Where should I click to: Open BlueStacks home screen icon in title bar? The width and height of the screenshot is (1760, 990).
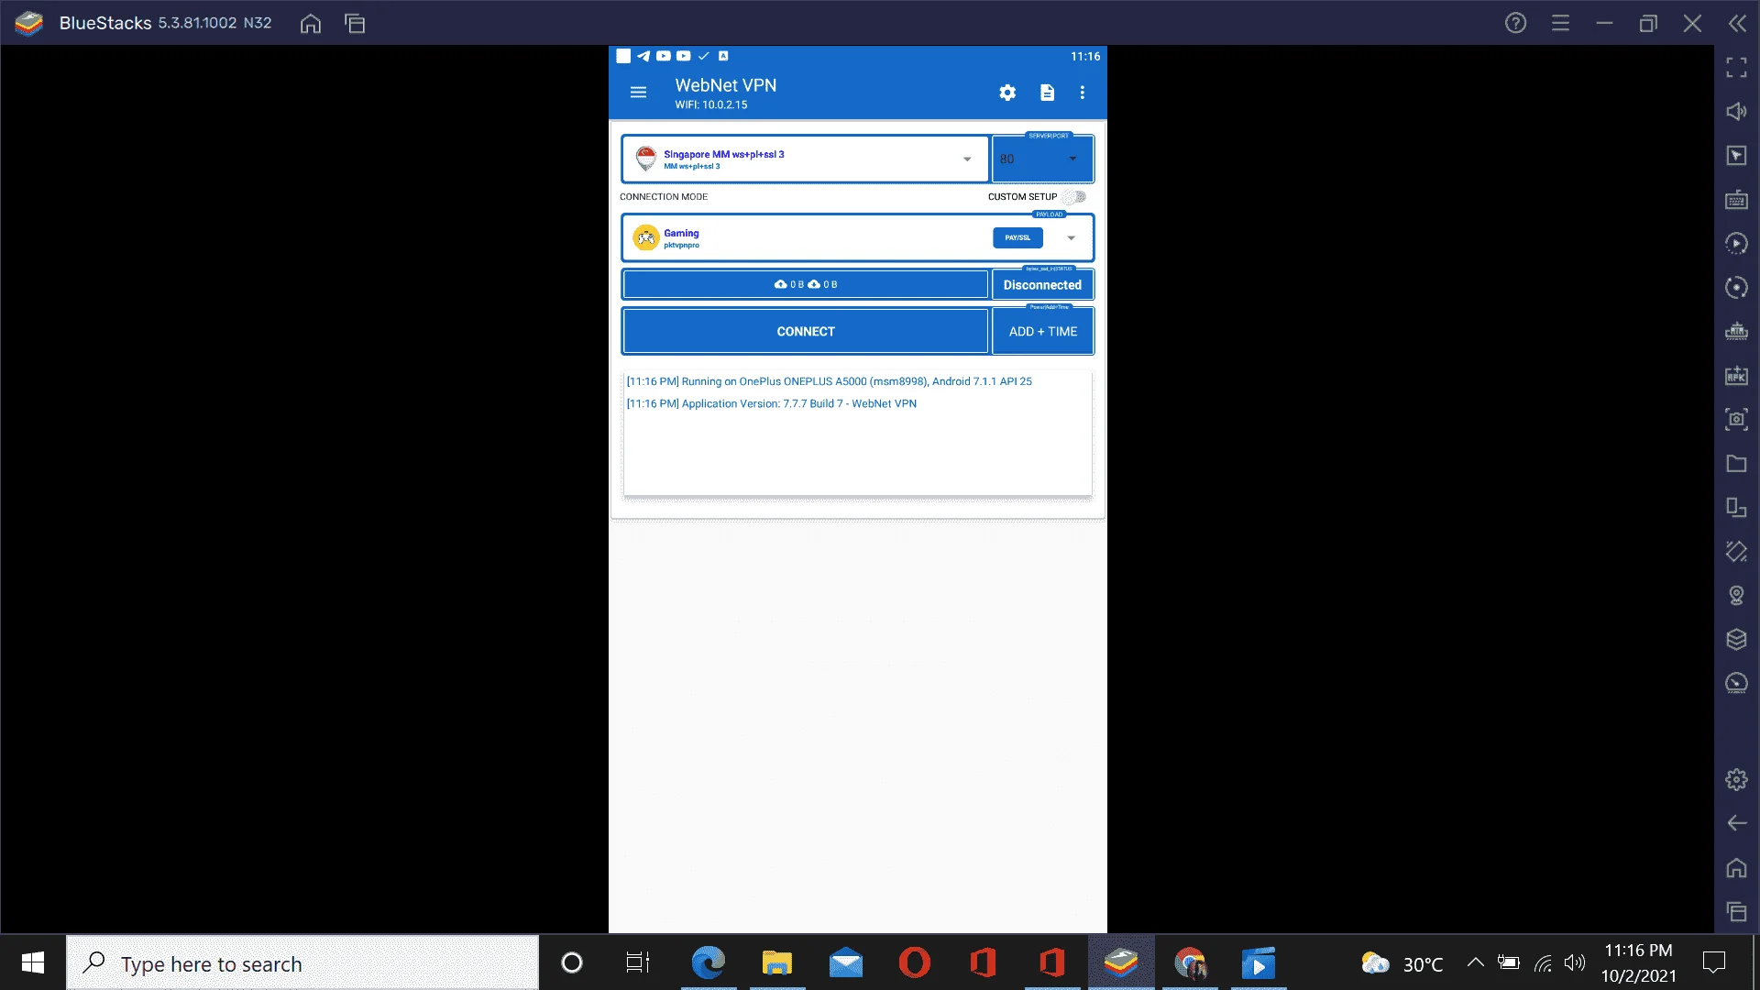coord(311,24)
